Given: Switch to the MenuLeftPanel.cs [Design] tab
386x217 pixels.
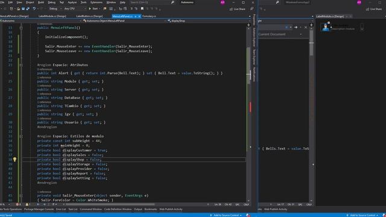Looking at the screenshot, I should [x=14, y=16].
